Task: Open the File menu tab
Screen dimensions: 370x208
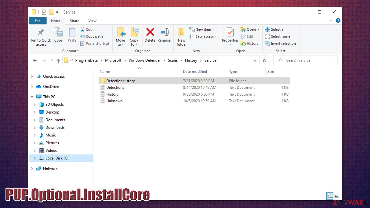Action: click(x=38, y=21)
